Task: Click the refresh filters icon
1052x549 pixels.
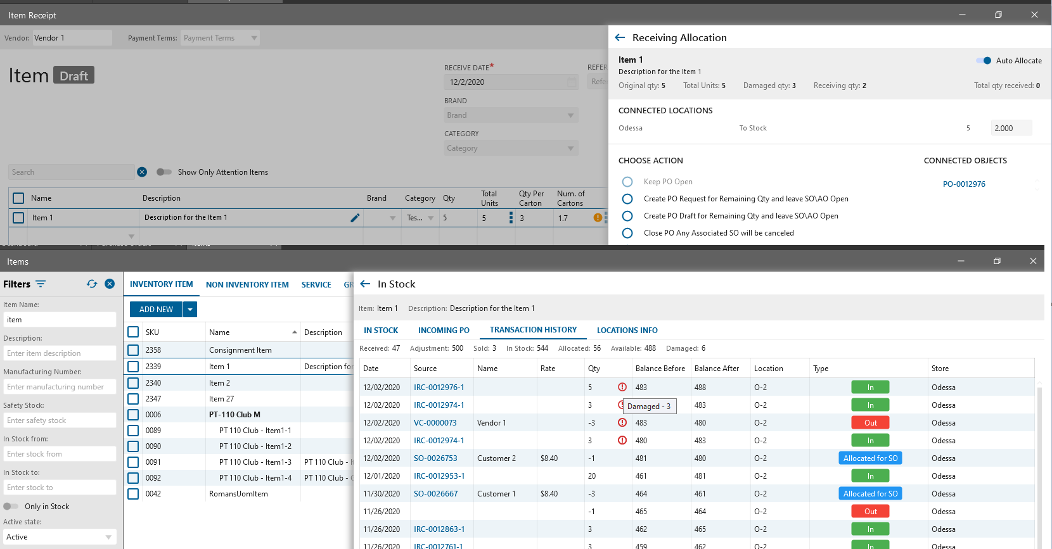Action: [92, 284]
